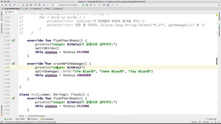The image size is (221, 124).
Task: Click the vertical editor scrollbar thumb
Action: (217, 61)
